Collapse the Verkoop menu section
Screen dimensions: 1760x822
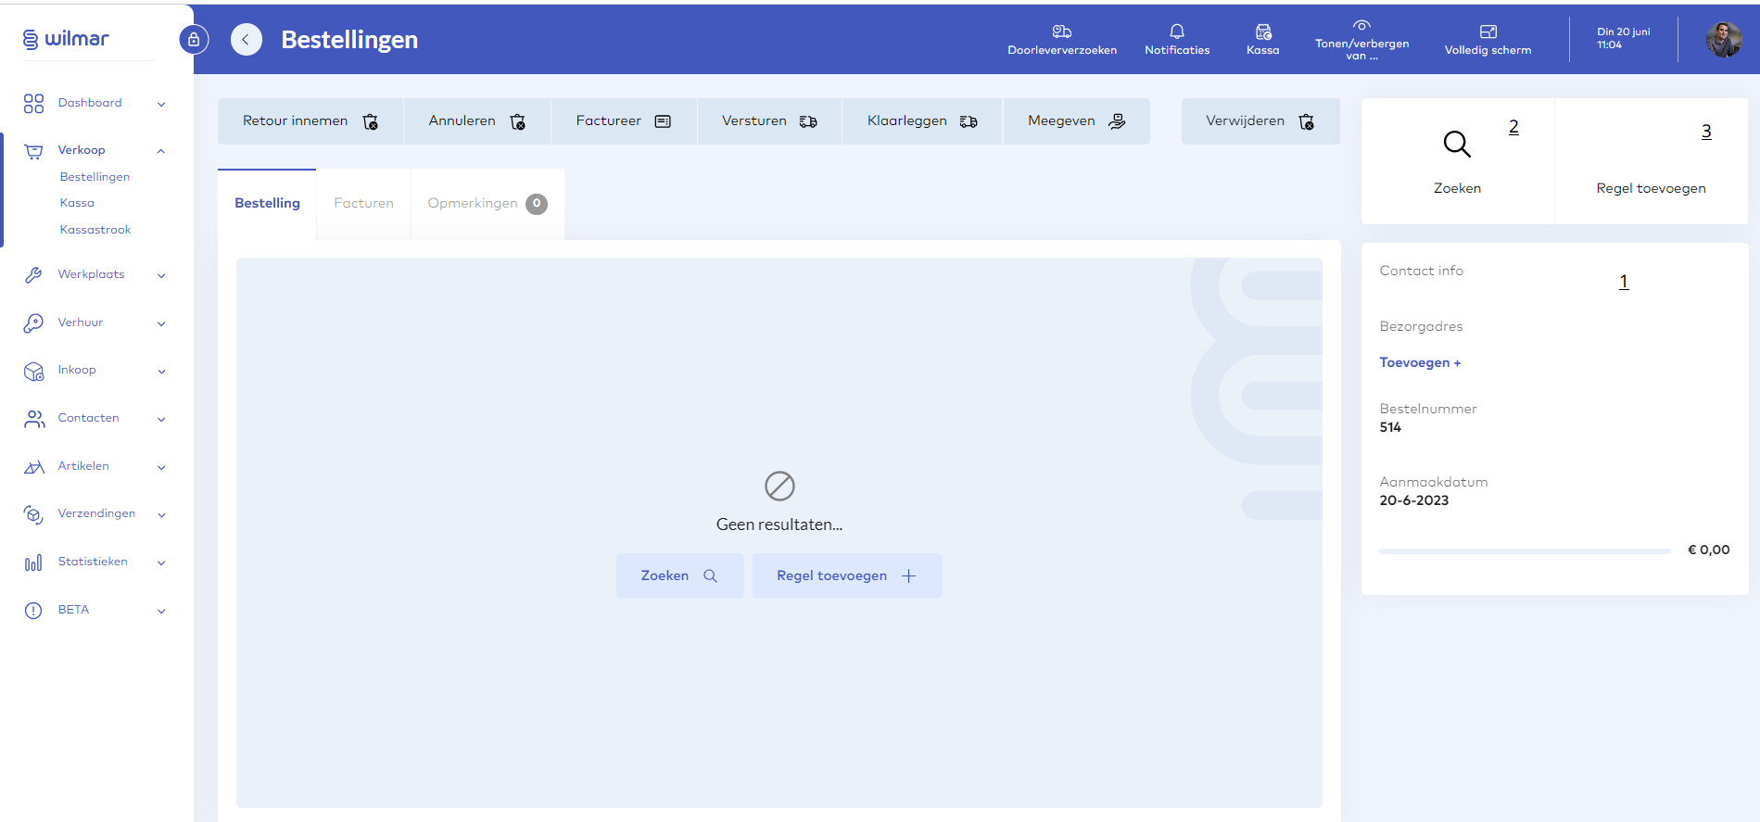(161, 150)
